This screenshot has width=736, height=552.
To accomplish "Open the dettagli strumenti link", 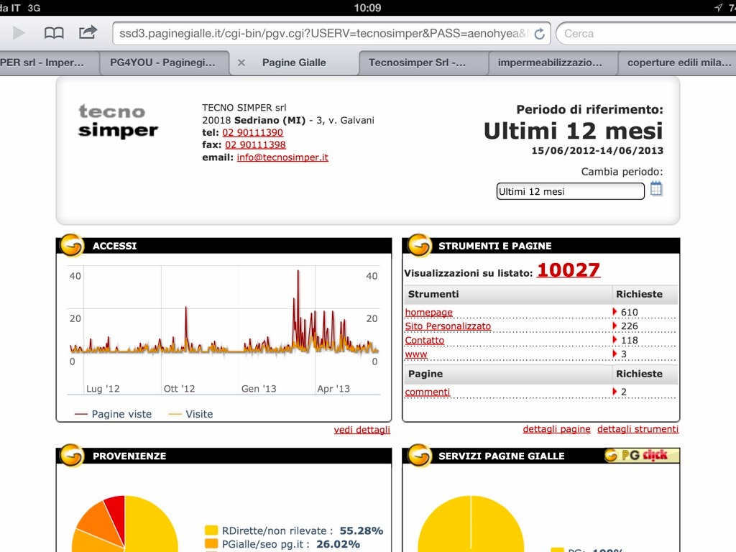I will 638,429.
